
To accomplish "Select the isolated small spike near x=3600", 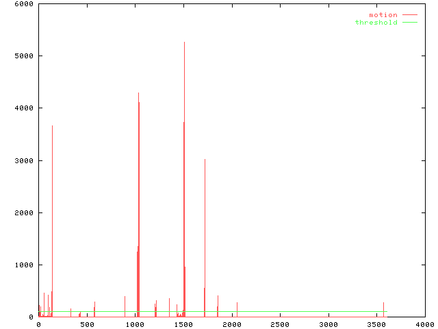I will (x=383, y=308).
